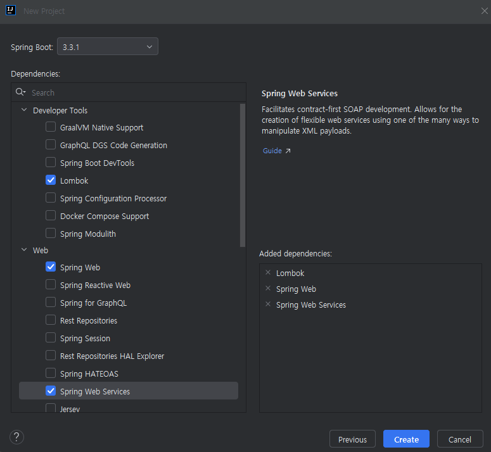The height and width of the screenshot is (452, 491).
Task: Click the search magnifier icon
Action: click(21, 92)
